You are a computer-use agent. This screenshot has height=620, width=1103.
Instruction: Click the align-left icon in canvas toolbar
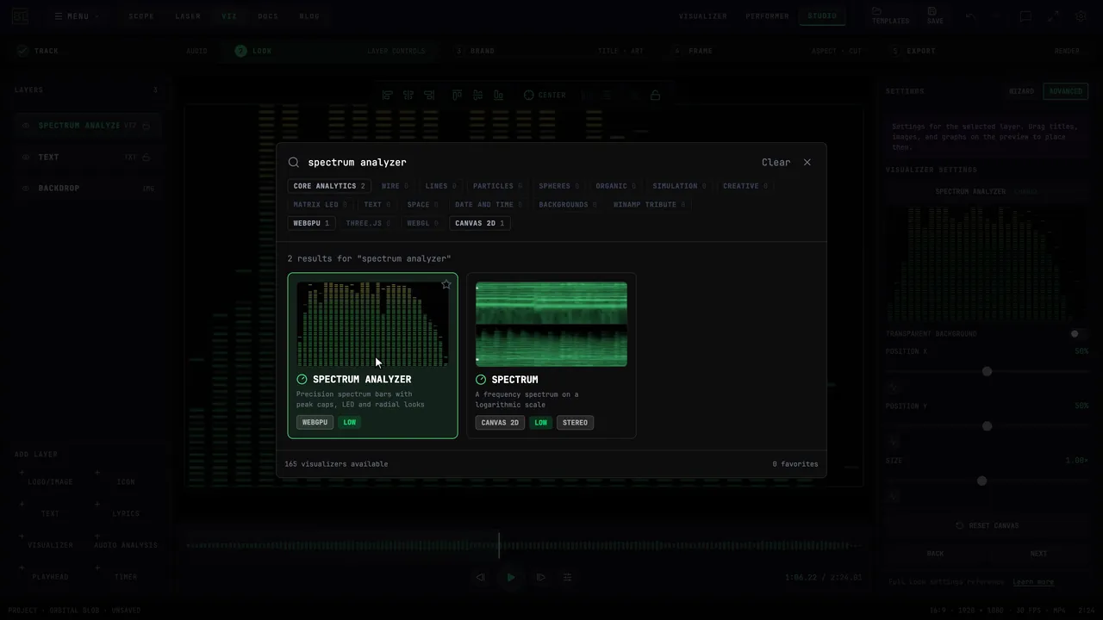click(x=388, y=95)
